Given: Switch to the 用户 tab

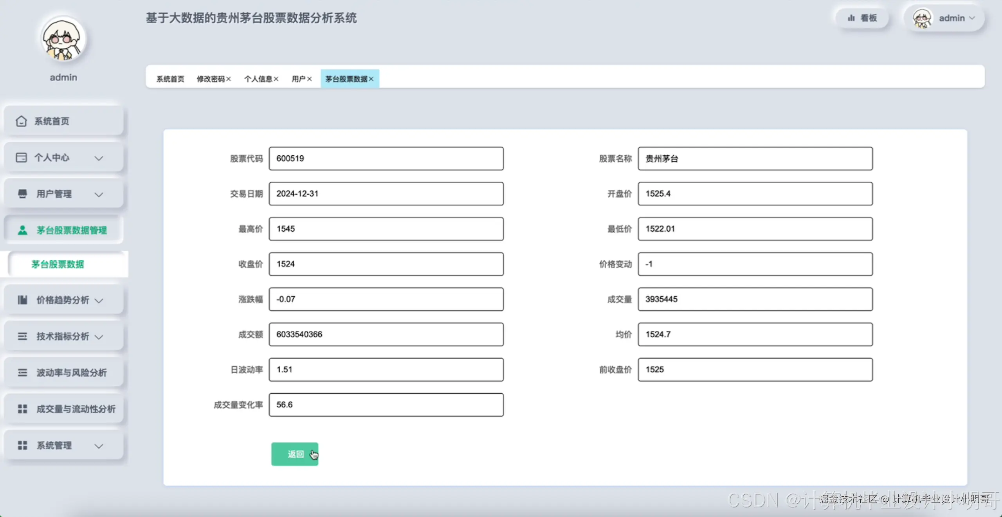Looking at the screenshot, I should pyautogui.click(x=298, y=79).
